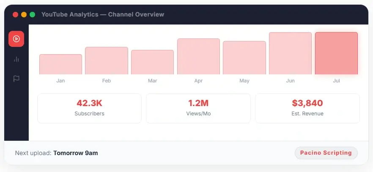
Task: Open the 42.3K Subscribers card
Action: click(x=90, y=108)
